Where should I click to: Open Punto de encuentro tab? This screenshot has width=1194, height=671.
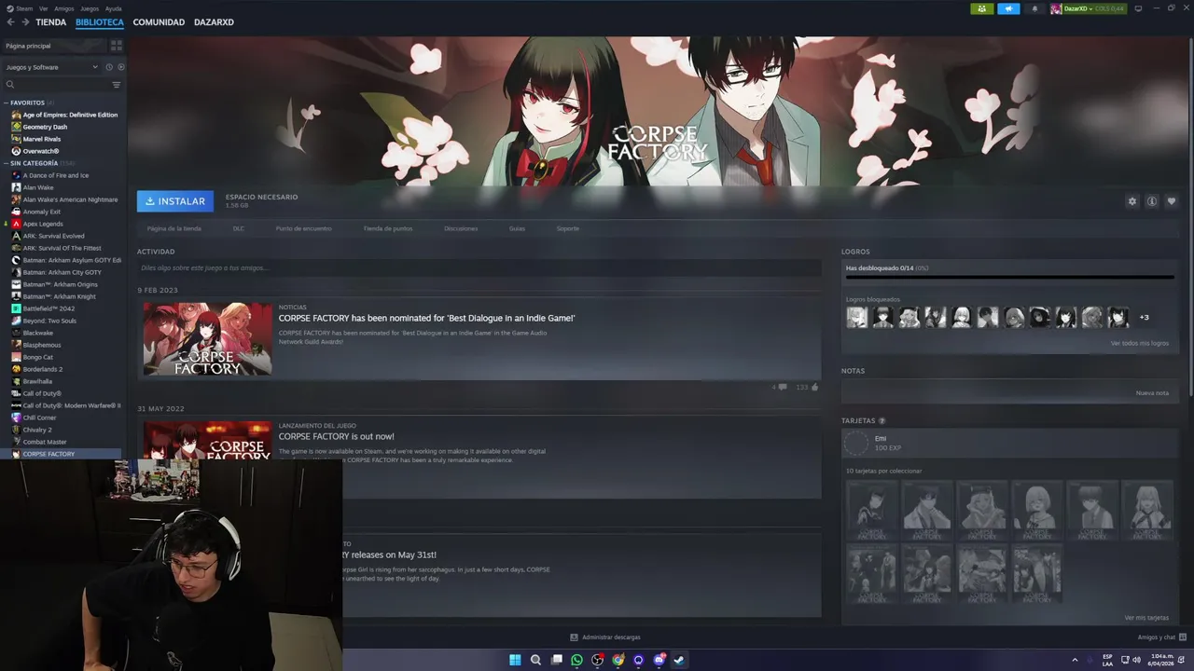pos(303,228)
